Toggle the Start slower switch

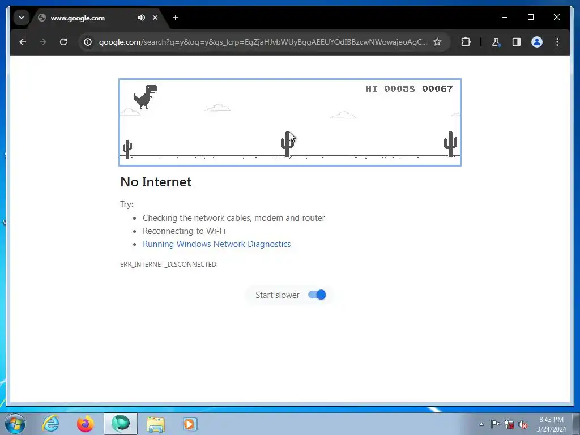point(317,295)
